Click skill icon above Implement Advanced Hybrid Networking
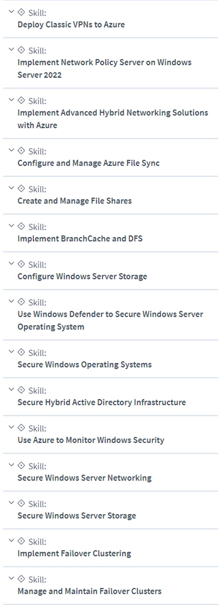Viewport: 223px width, 605px height. [x=21, y=100]
